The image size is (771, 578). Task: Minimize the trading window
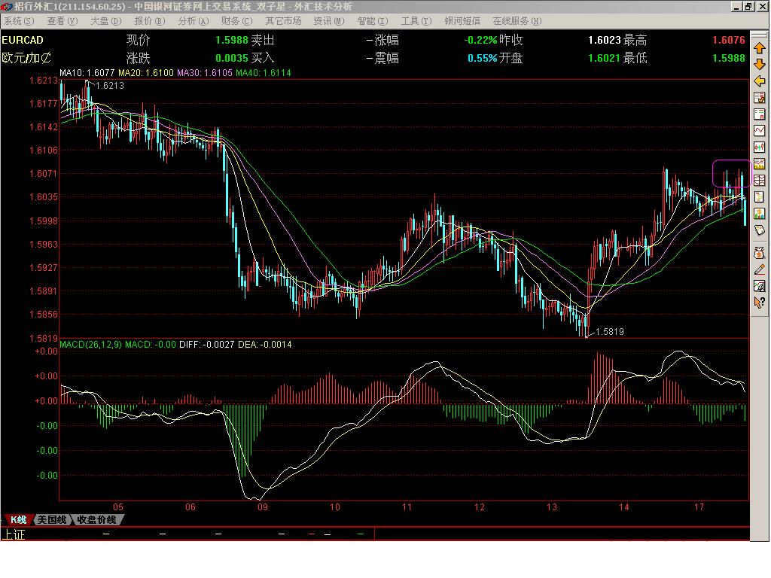[x=736, y=6]
